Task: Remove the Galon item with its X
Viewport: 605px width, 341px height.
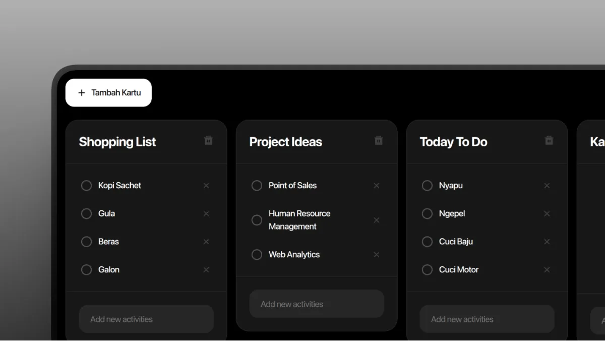Action: click(206, 270)
